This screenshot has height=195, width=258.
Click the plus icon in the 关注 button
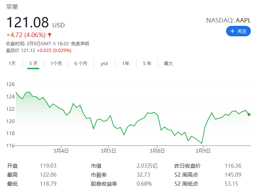coord(232,31)
